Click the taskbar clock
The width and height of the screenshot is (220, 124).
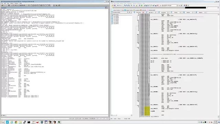click(216, 122)
